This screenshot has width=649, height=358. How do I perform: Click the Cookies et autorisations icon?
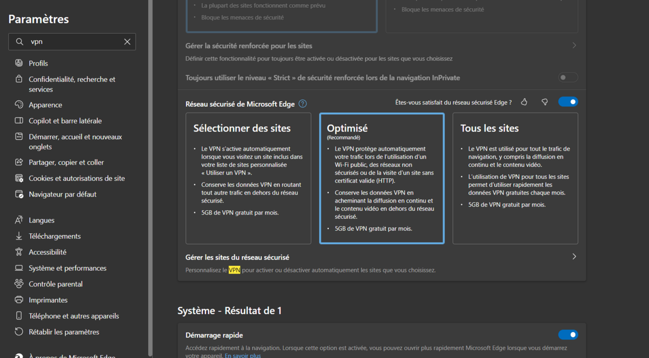[19, 178]
